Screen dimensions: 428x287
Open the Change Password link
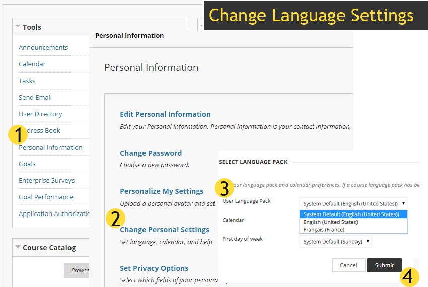pos(151,153)
